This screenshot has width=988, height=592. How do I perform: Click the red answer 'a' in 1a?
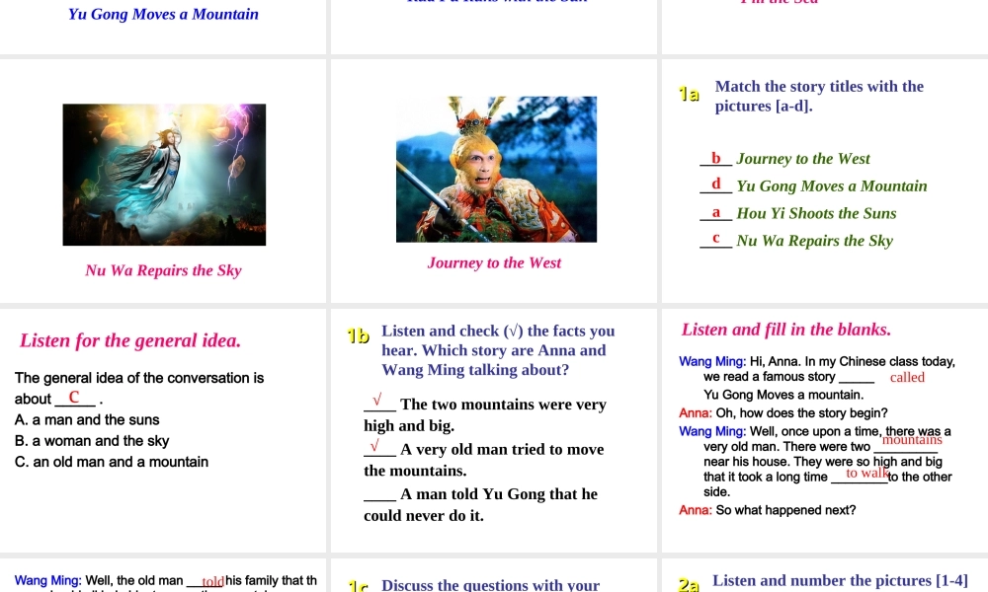pos(715,213)
